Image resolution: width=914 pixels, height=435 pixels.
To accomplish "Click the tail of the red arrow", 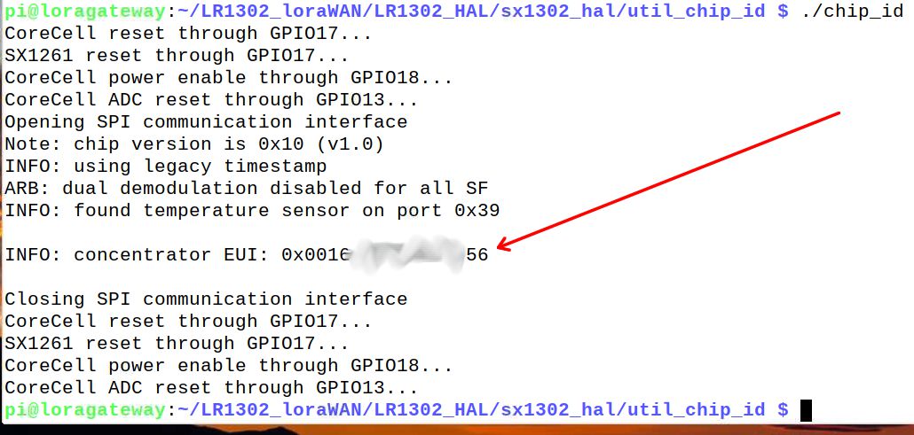I will point(837,113).
